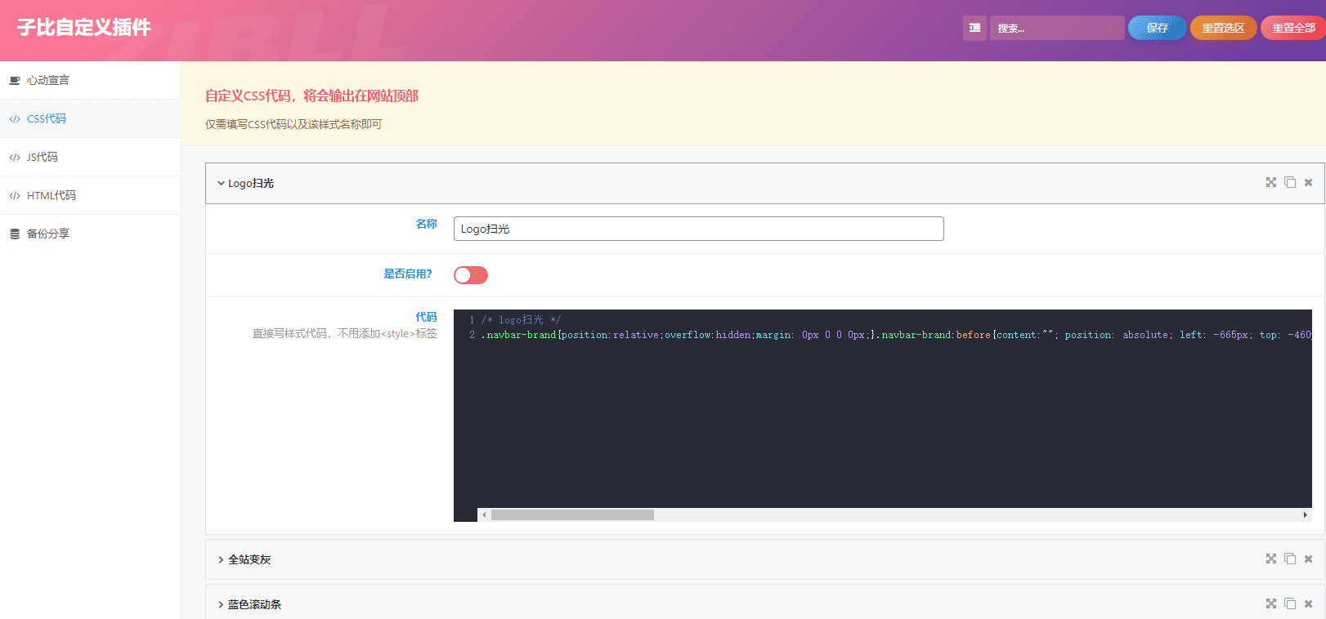
Task: Duplicate the 蓝色滚动条 item
Action: pos(1290,603)
